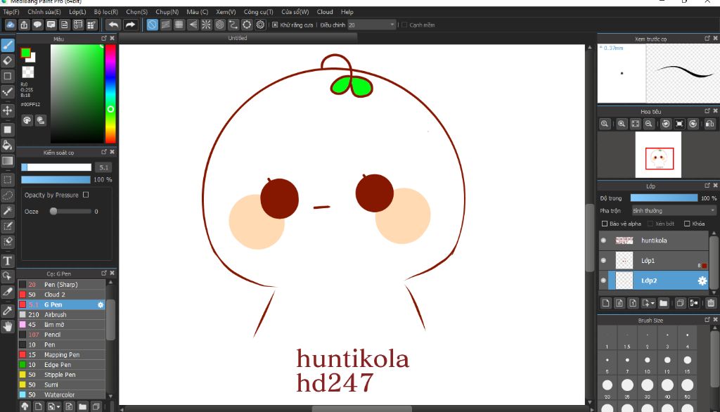Switch to the Untitled canvas tab
Viewport: 720px width, 412px height.
(238, 38)
